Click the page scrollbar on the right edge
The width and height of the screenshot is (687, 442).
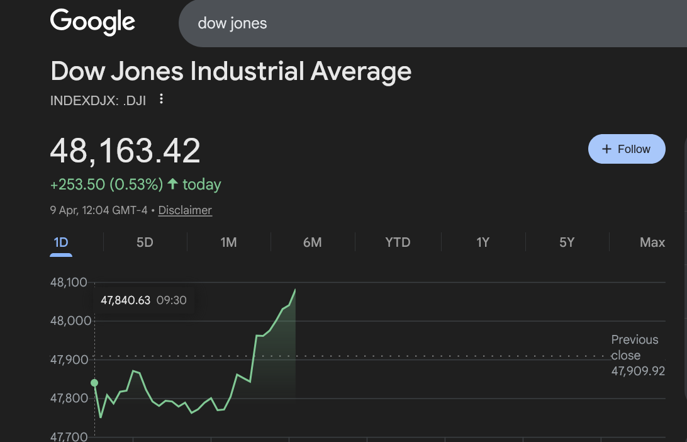pyautogui.click(x=684, y=264)
